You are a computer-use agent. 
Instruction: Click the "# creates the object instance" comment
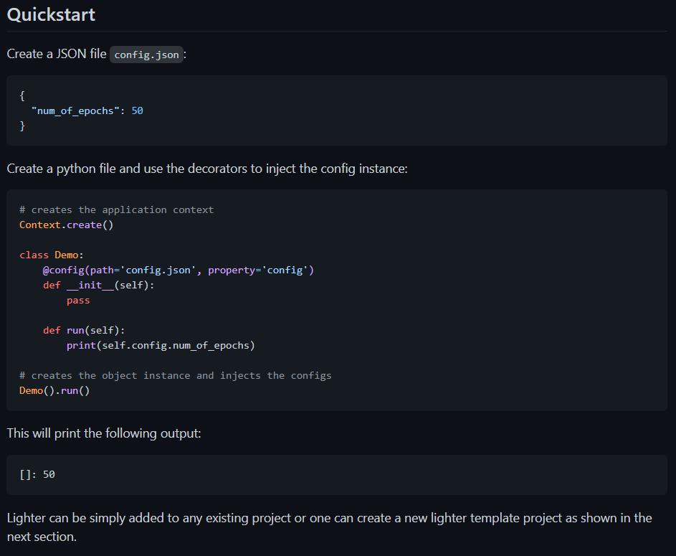point(176,376)
